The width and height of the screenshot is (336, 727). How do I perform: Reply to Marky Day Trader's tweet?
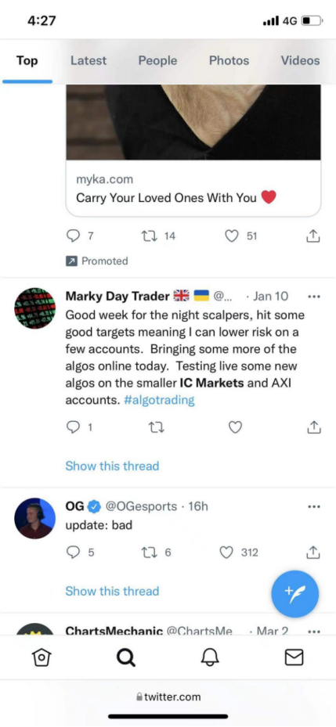73,427
